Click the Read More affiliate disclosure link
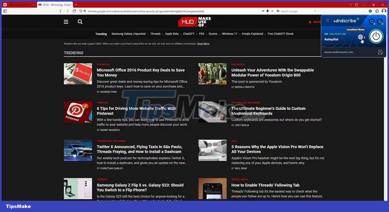Screen dimensions: 389x212 (x=203, y=44)
